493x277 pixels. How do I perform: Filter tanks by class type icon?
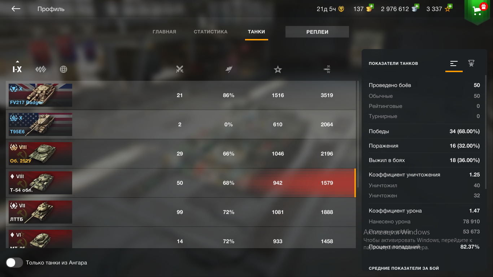pos(40,69)
